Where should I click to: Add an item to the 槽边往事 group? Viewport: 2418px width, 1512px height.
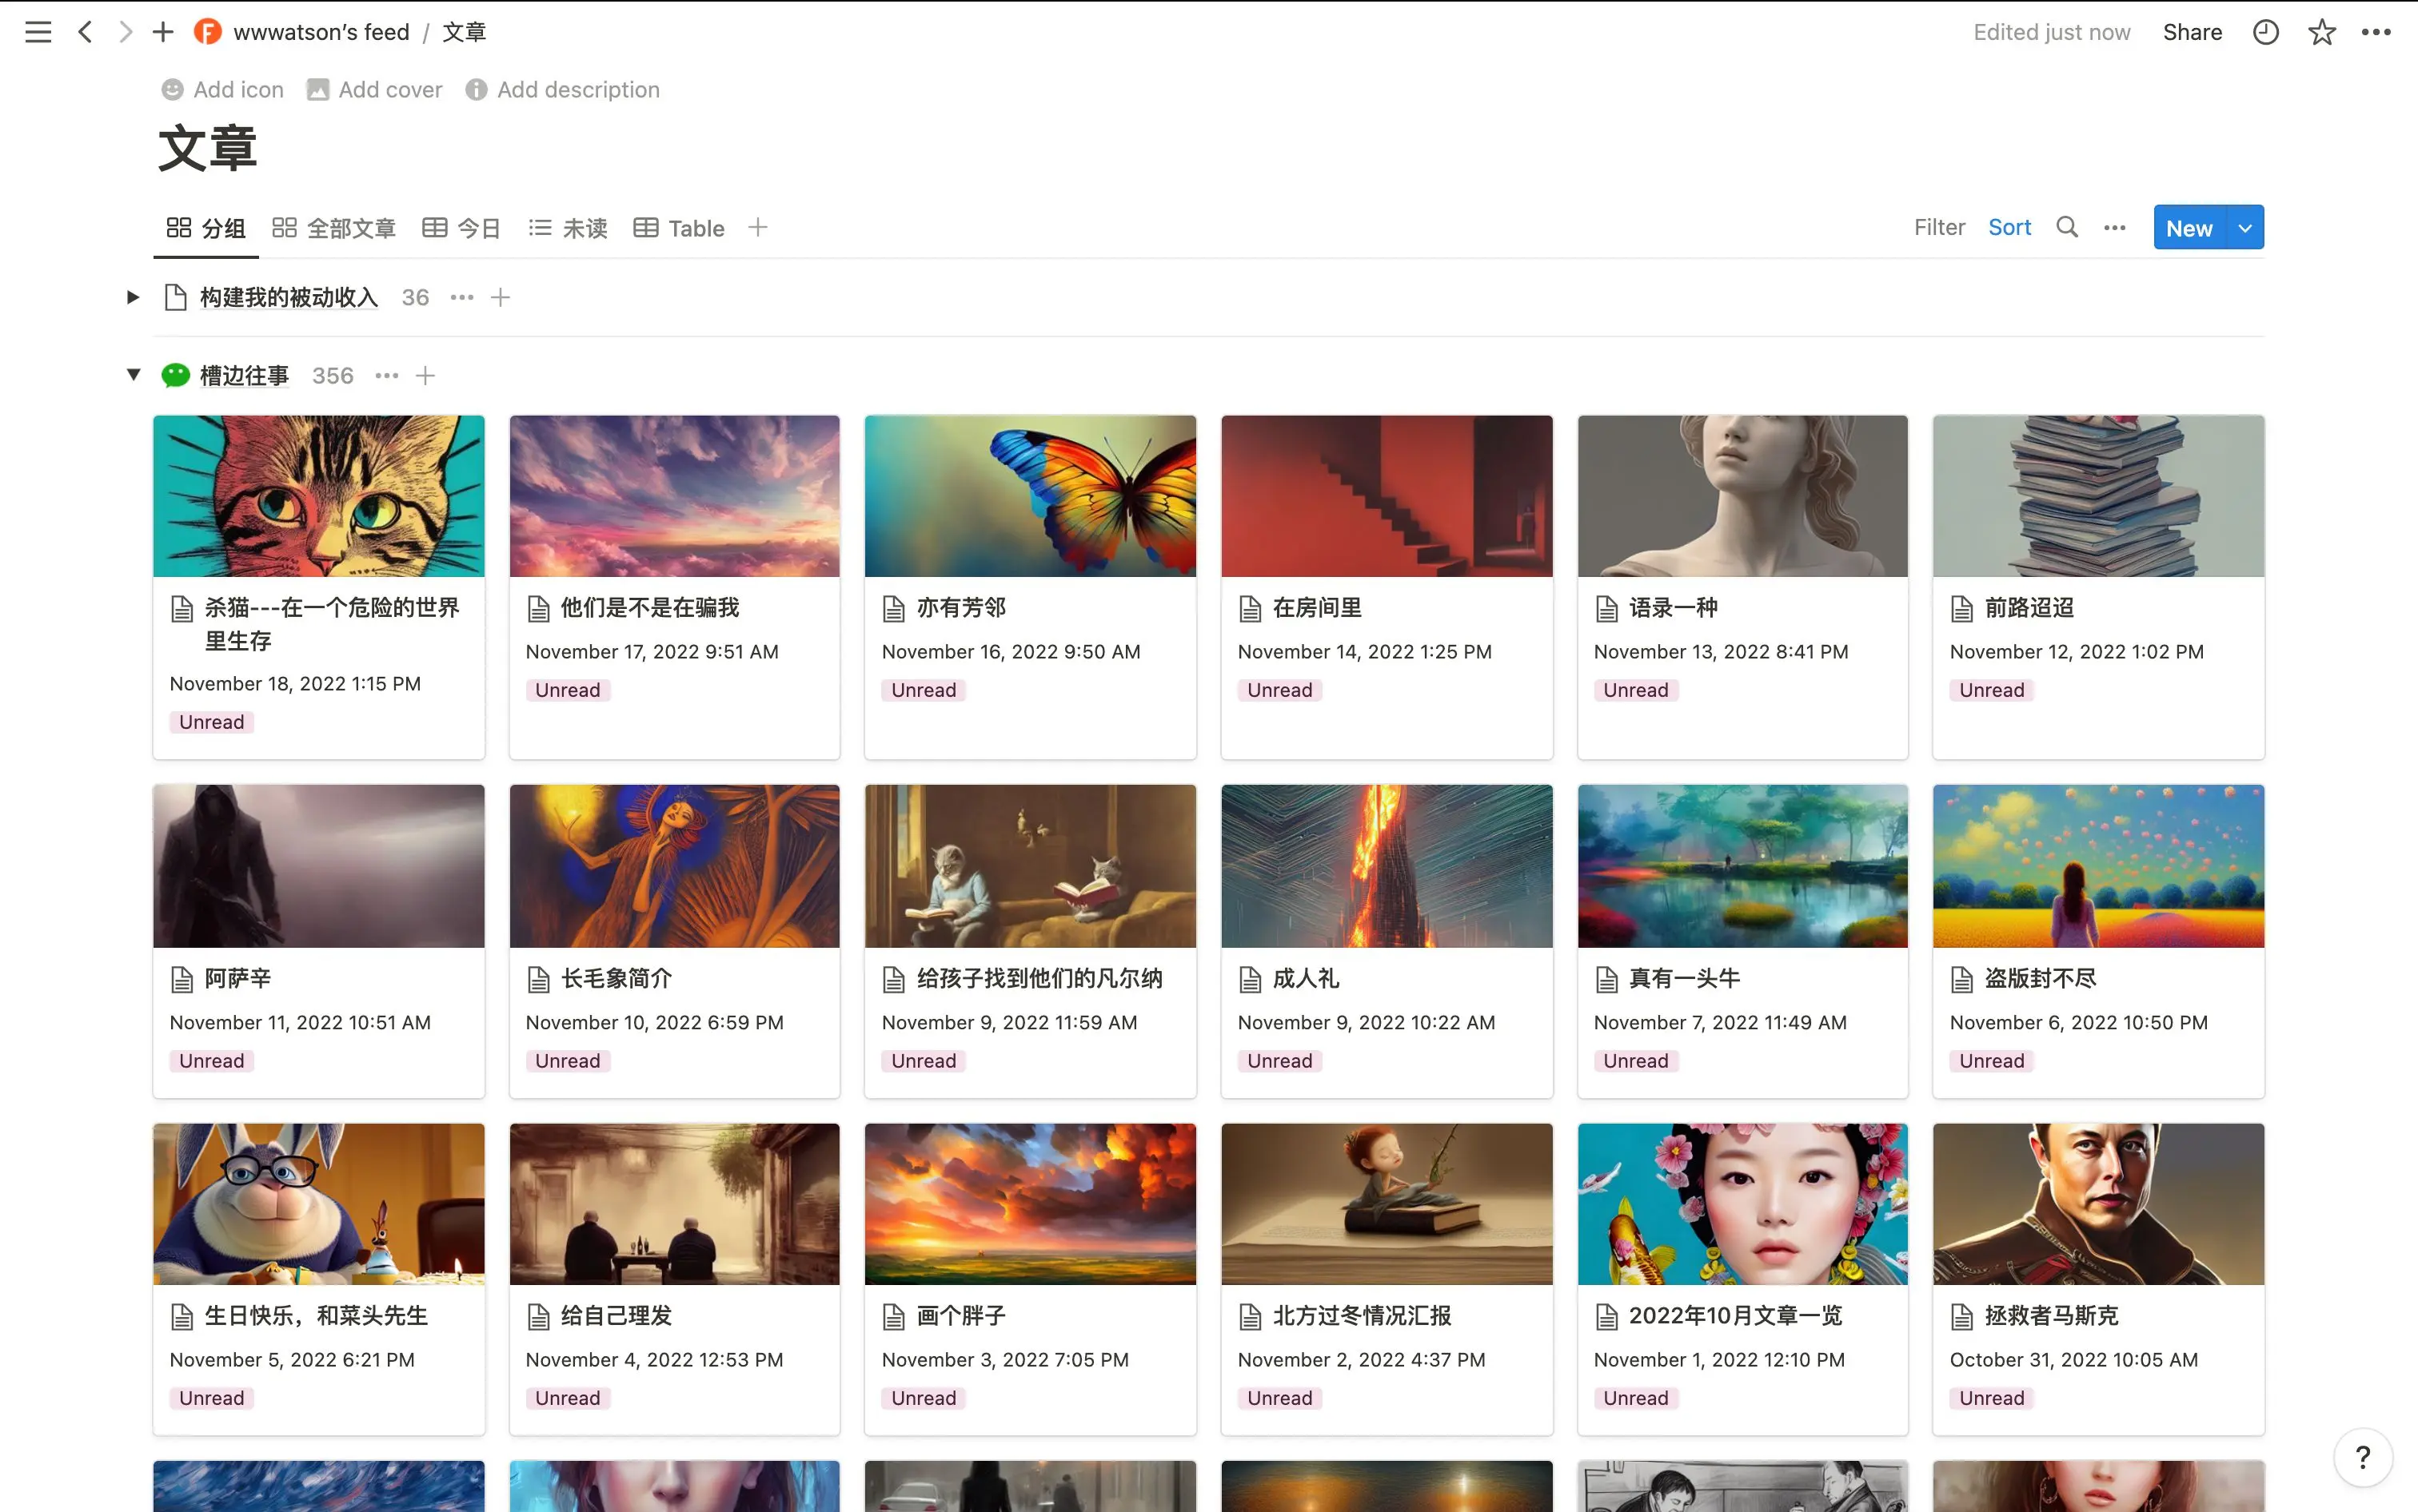[425, 376]
